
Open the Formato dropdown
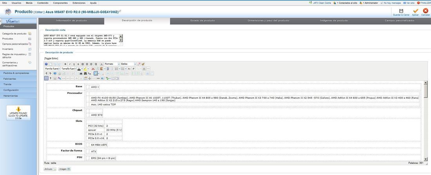tap(112, 64)
